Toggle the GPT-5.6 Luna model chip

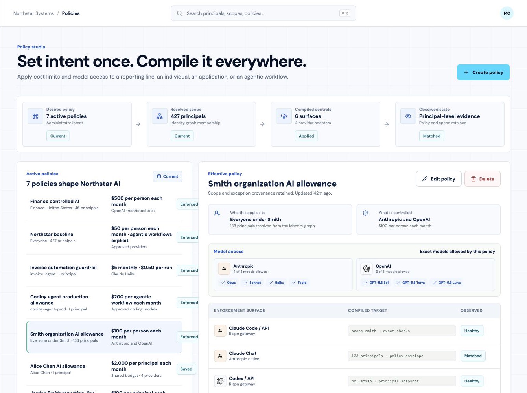click(x=447, y=283)
